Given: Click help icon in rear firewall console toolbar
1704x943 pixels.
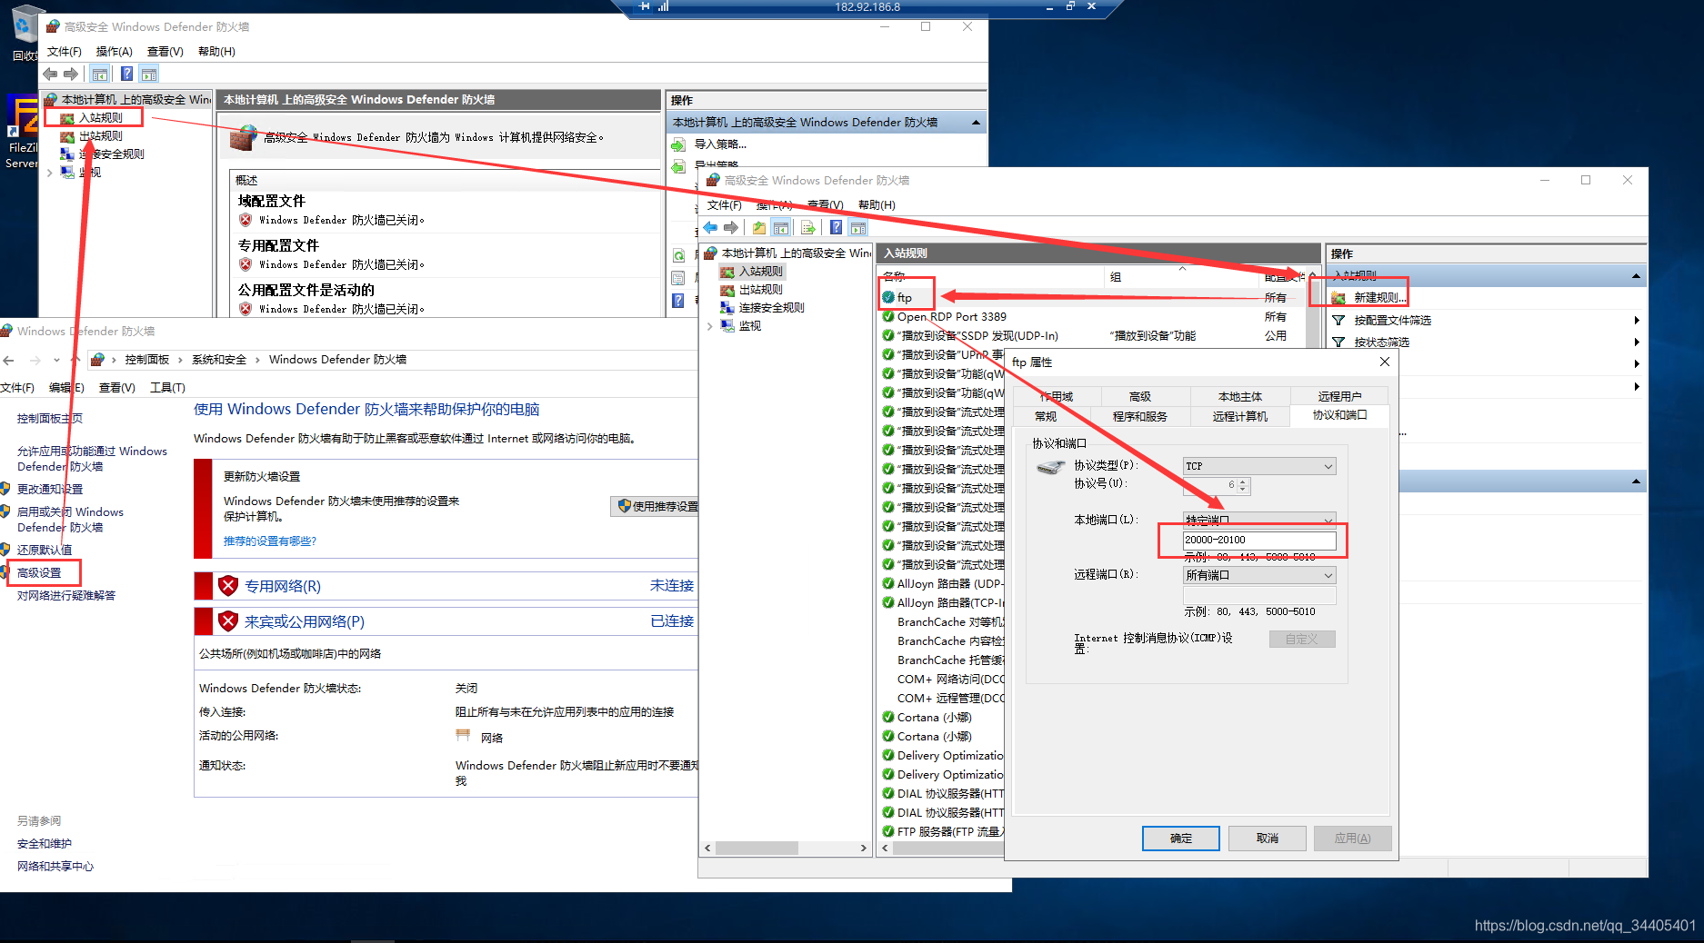Looking at the screenshot, I should [x=126, y=74].
